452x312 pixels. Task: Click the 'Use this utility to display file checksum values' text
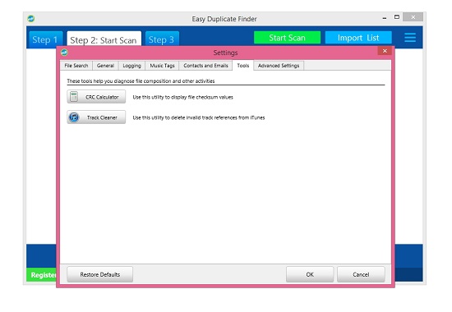pos(182,98)
